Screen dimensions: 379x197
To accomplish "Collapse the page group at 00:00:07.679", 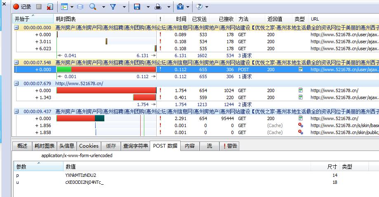I will pyautogui.click(x=16, y=83).
